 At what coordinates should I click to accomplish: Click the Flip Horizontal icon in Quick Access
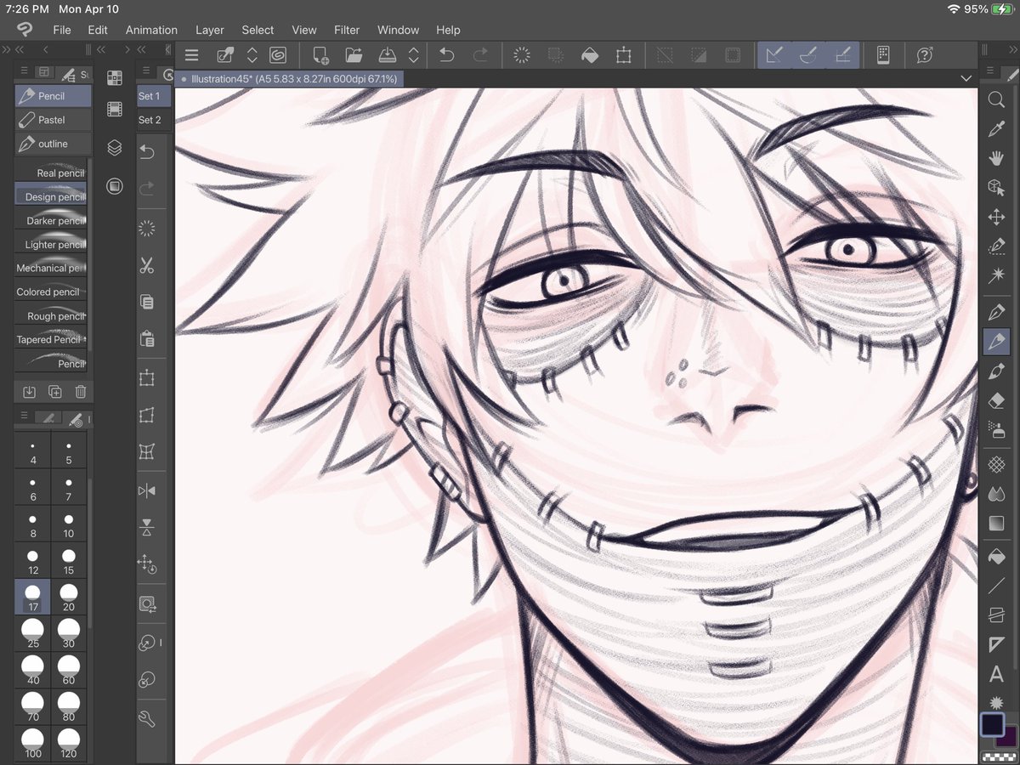[x=147, y=490]
